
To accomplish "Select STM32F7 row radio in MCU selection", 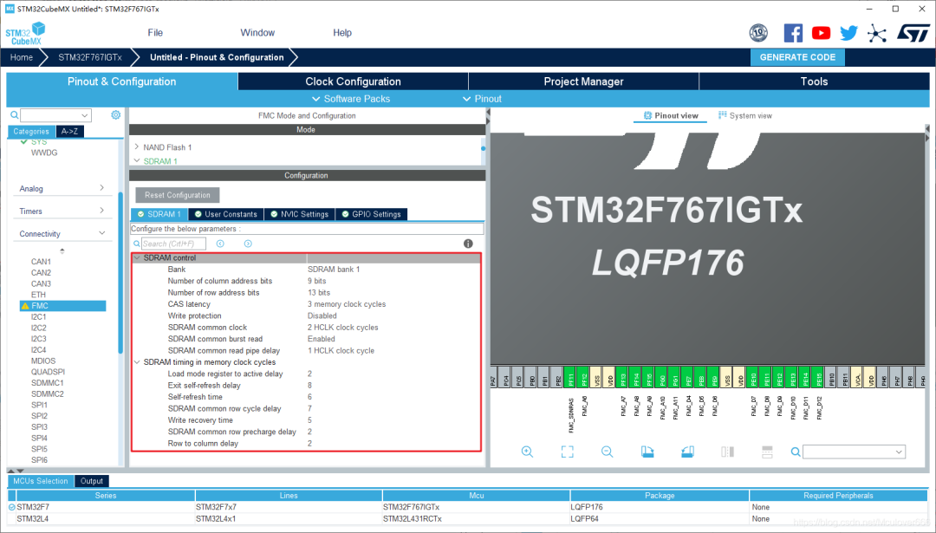I will (11, 507).
